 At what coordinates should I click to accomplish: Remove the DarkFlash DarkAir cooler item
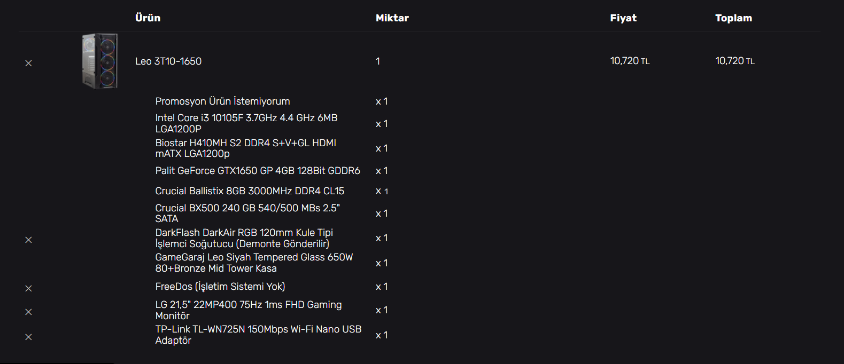(29, 240)
